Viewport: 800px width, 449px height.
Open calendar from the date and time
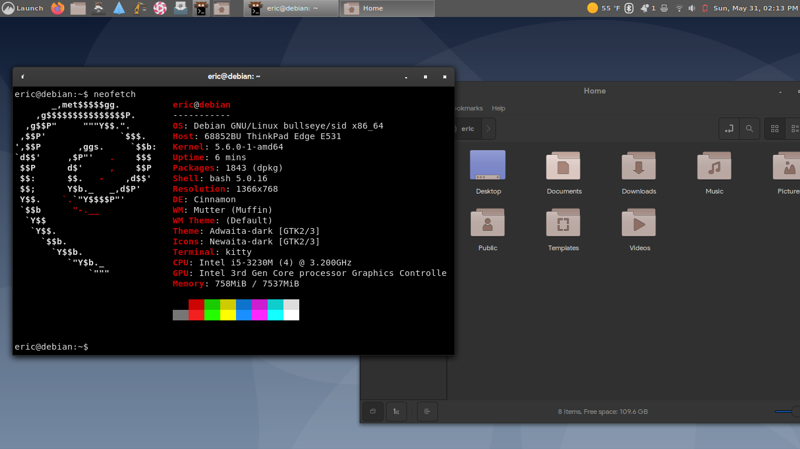tap(755, 8)
